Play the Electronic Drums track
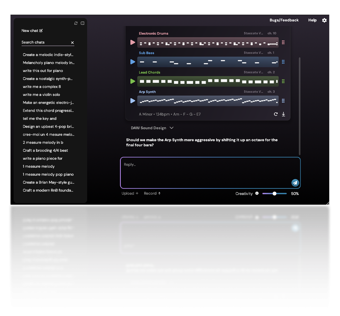Image resolution: width=340 pixels, height=316 pixels. (x=133, y=42)
